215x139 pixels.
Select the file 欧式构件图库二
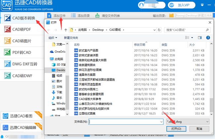point(86,89)
